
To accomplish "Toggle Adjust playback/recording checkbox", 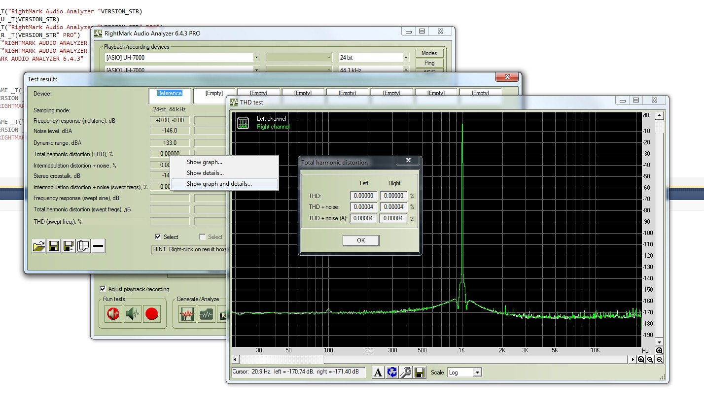I will 103,289.
